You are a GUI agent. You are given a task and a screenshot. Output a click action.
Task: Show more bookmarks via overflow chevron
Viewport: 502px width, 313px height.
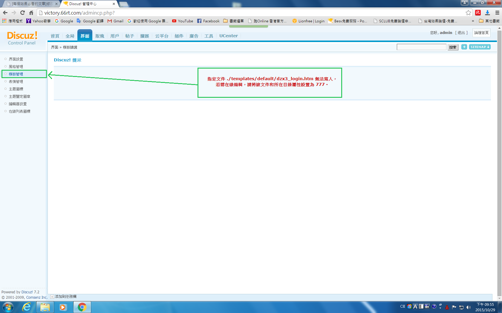click(473, 21)
